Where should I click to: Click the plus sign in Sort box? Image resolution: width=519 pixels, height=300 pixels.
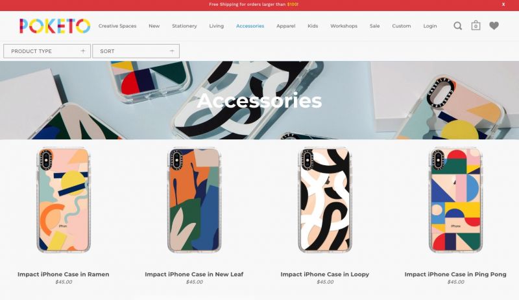click(172, 51)
